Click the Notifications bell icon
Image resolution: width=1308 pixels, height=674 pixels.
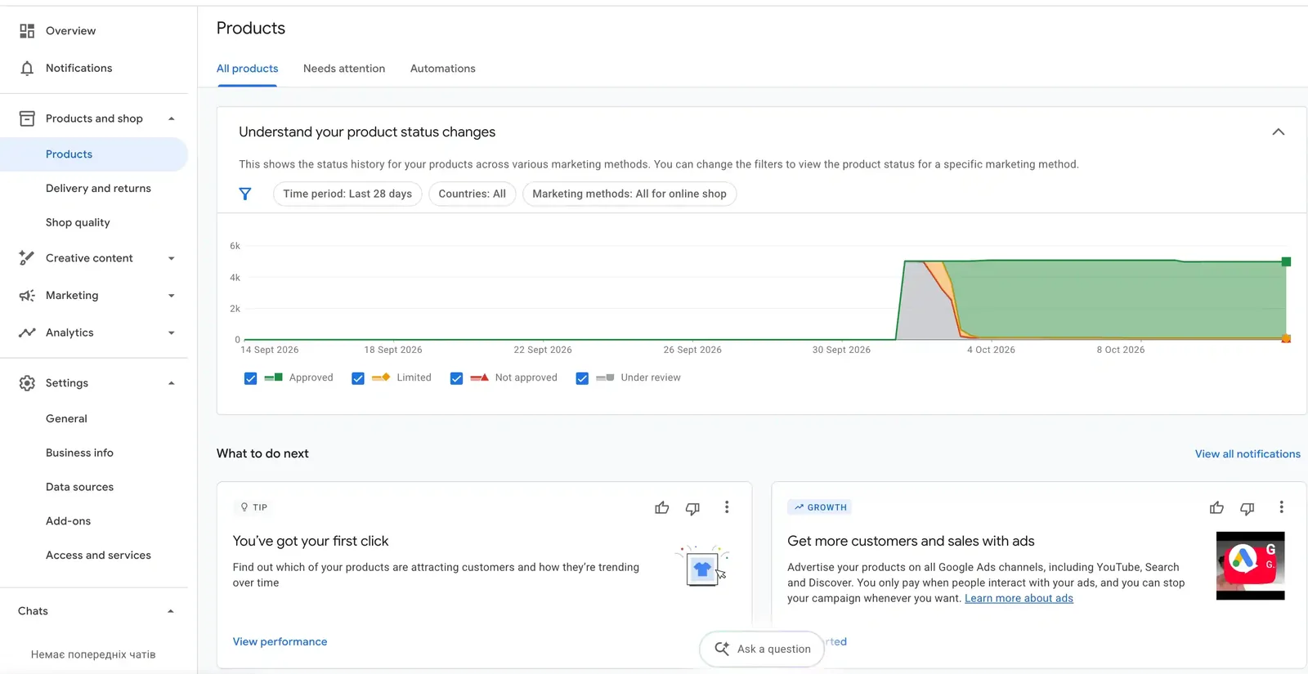[x=27, y=69]
